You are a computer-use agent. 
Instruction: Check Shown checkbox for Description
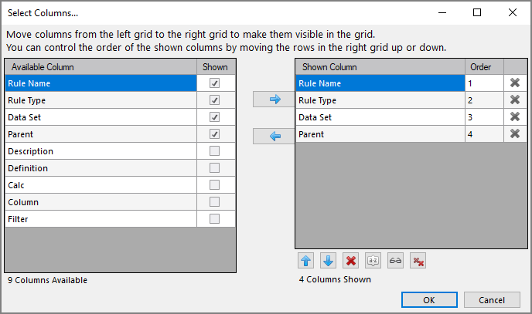click(214, 151)
